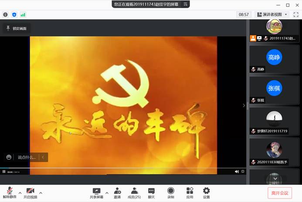Open the blue security shield icon

point(14,14)
